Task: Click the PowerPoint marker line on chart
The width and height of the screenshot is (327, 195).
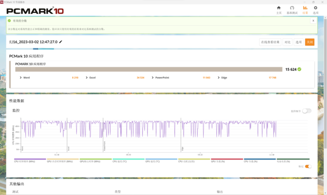Action: pyautogui.click(x=103, y=135)
